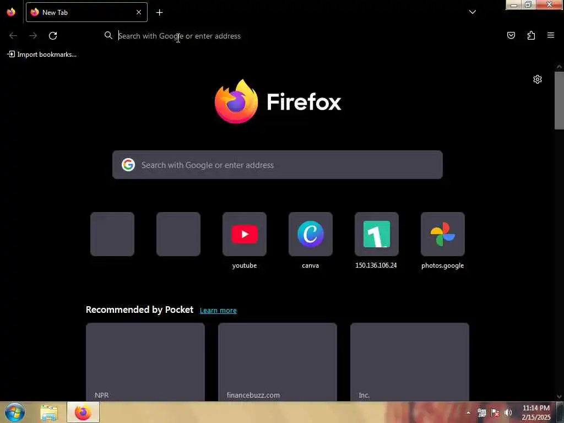Click the Show desktop strip

point(560,412)
